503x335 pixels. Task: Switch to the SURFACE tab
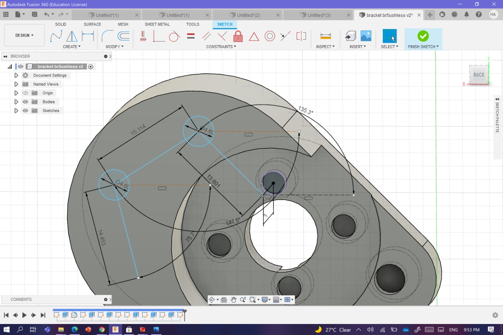coord(92,24)
